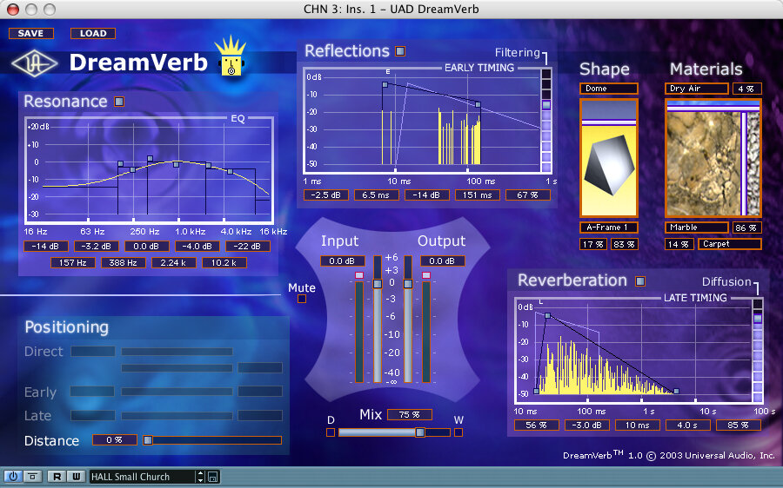783x488 pixels.
Task: Click the EQ -3.2 dB value
Action: 97,247
